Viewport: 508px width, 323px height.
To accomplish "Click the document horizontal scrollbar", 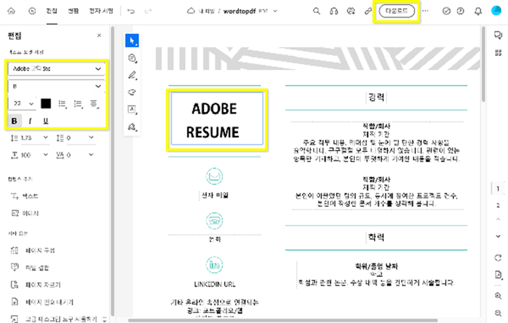I will click(x=283, y=320).
